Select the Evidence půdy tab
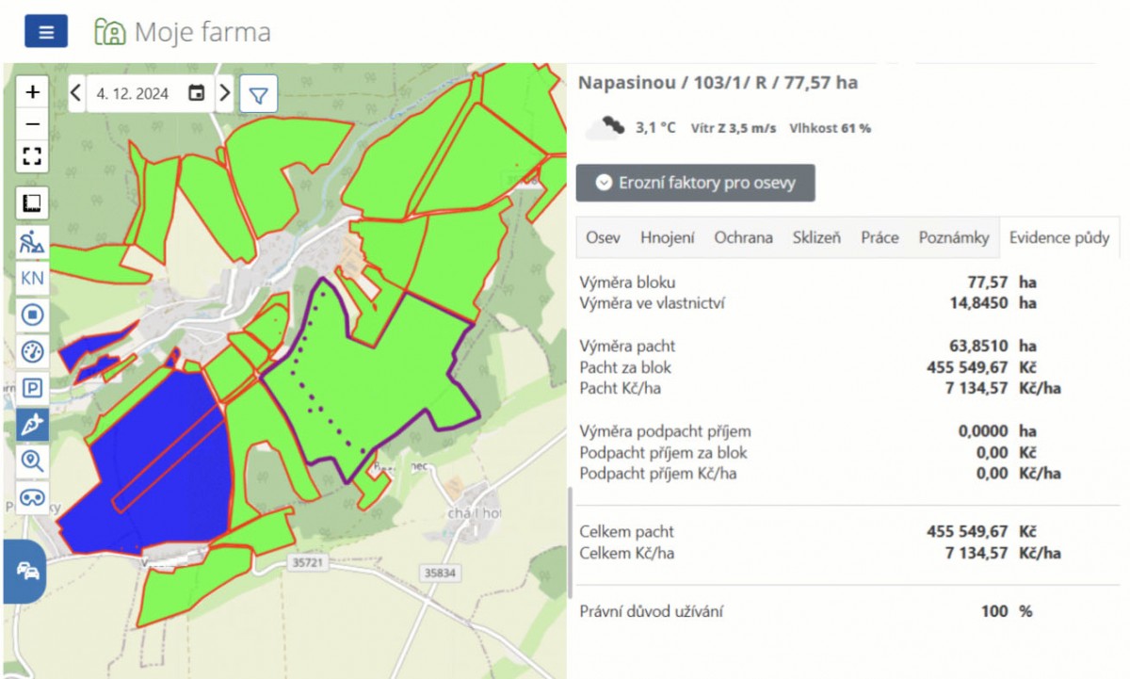 1059,237
